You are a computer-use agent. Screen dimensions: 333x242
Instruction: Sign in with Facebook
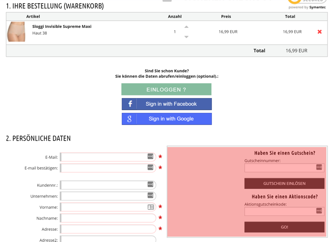(x=166, y=104)
